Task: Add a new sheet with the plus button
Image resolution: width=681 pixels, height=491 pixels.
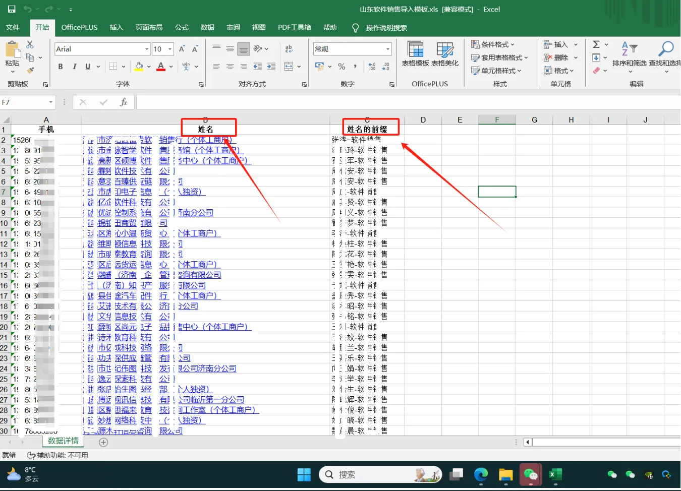Action: click(103, 442)
